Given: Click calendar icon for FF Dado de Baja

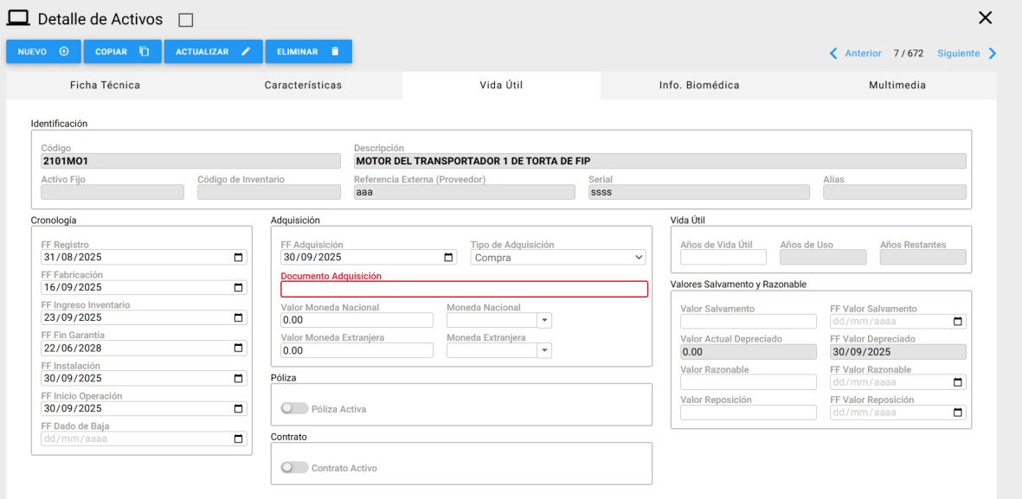Looking at the screenshot, I should [x=239, y=438].
